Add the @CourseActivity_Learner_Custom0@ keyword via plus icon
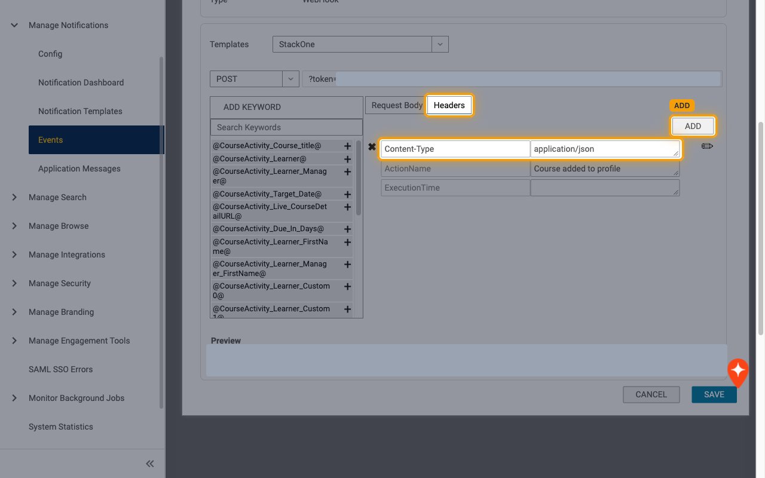This screenshot has height=478, width=765. (x=347, y=287)
